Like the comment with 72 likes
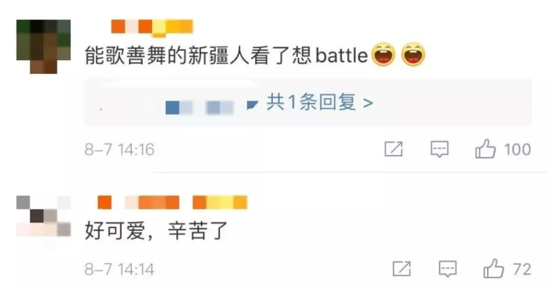The width and height of the screenshot is (547, 290). tap(494, 268)
